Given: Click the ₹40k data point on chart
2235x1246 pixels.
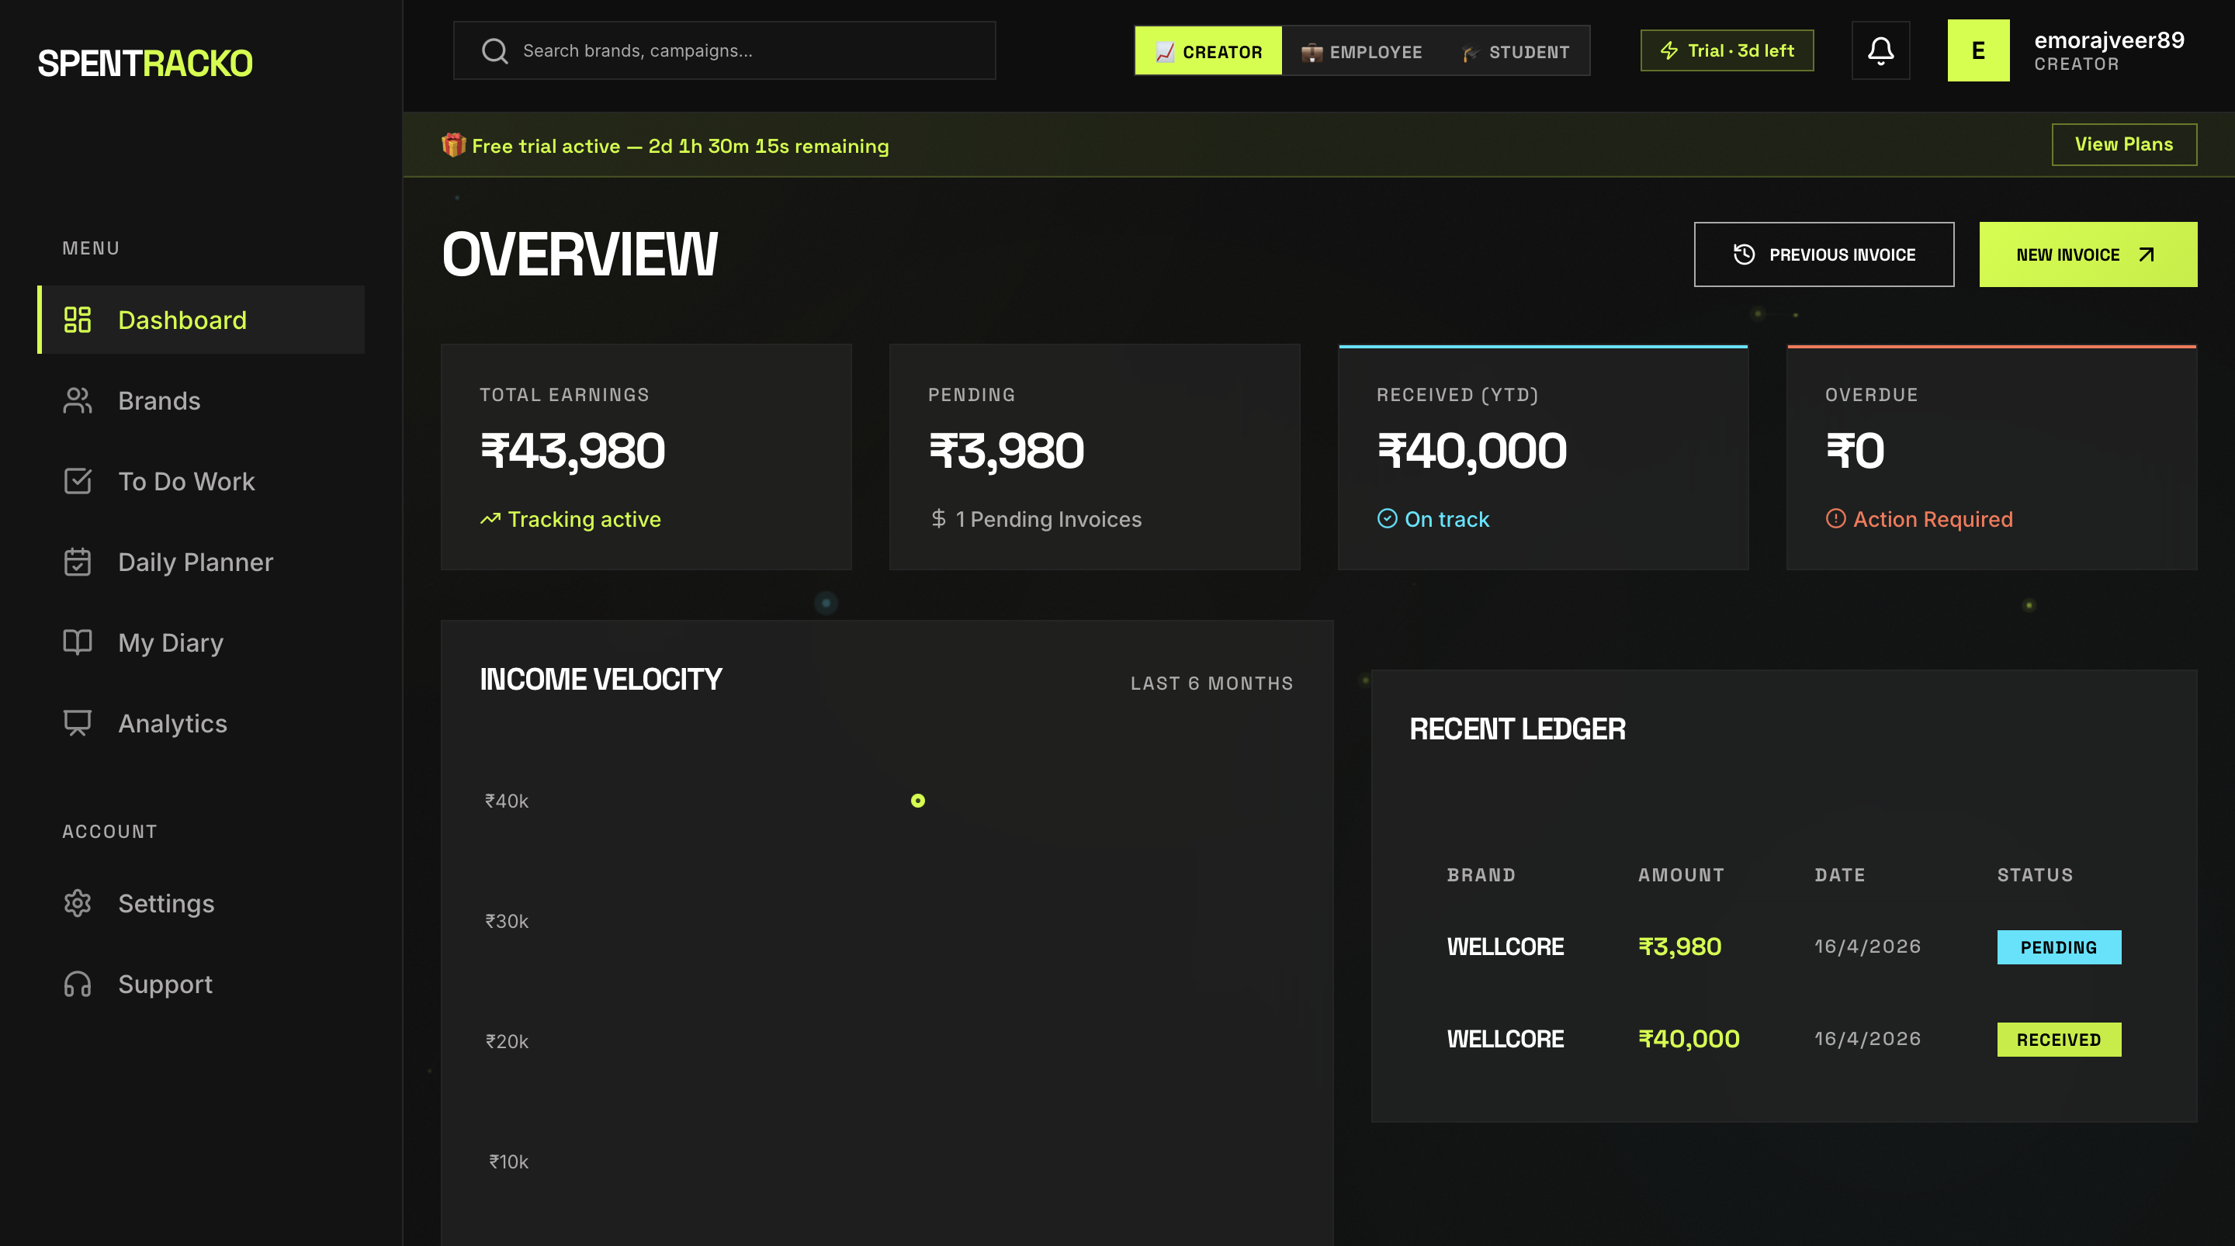Looking at the screenshot, I should click(x=918, y=801).
